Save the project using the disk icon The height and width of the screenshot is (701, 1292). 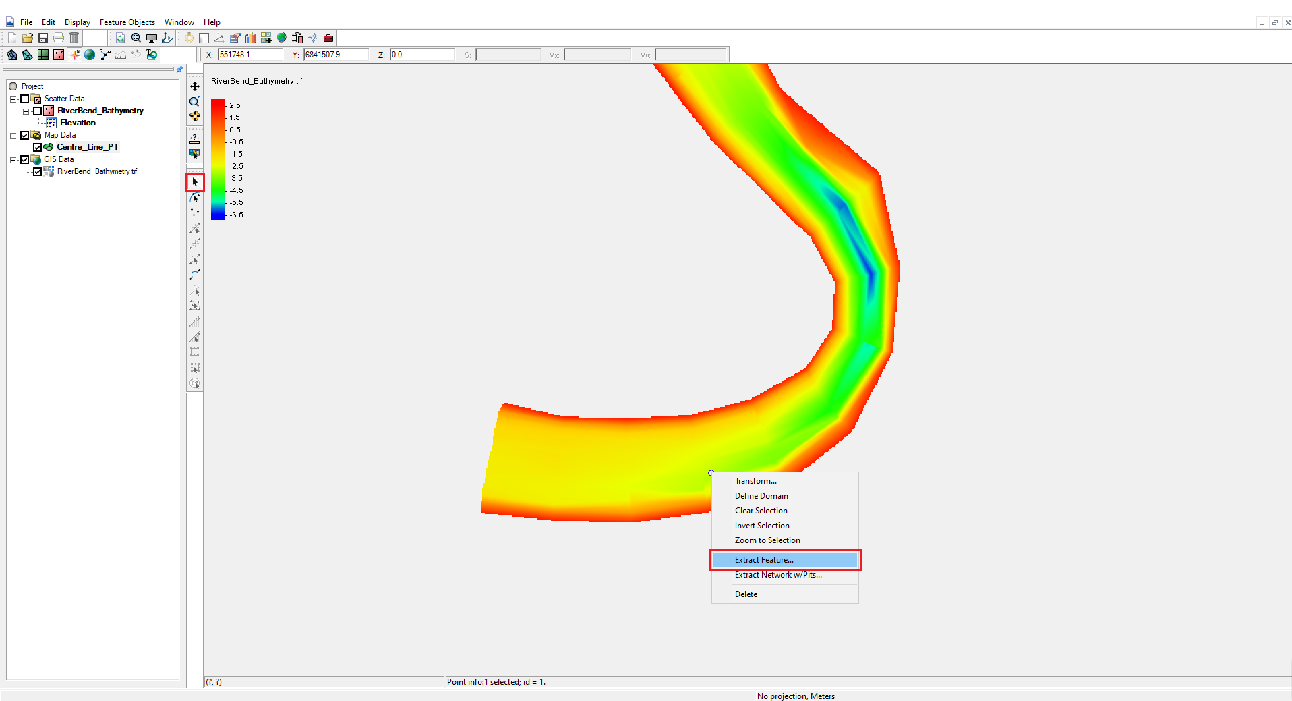click(x=43, y=38)
